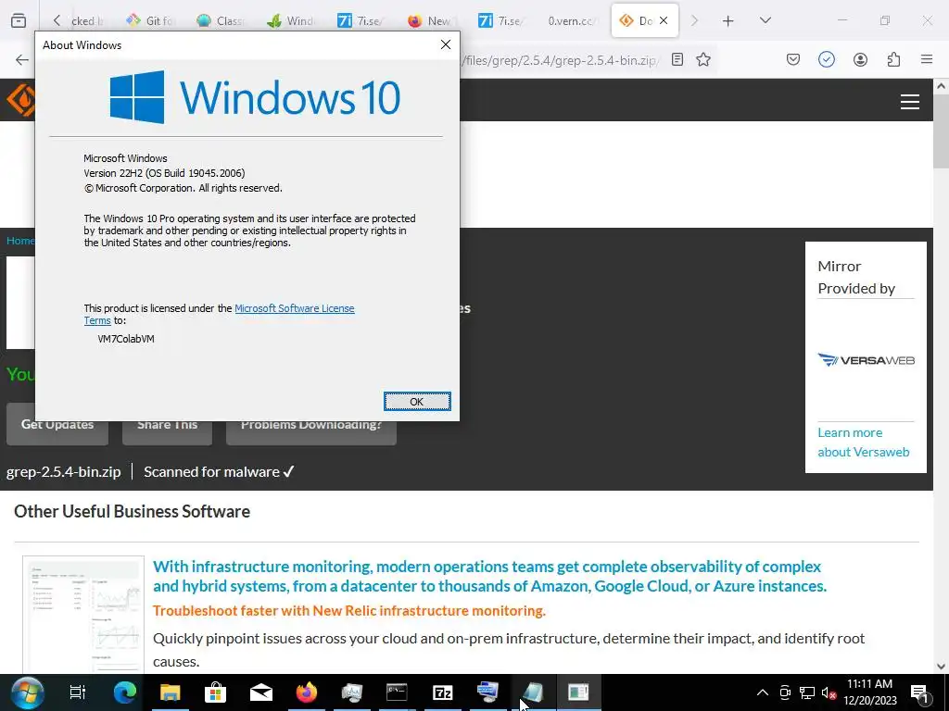Click scrollbar down arrow at bottom
949x711 pixels.
pos(942,667)
